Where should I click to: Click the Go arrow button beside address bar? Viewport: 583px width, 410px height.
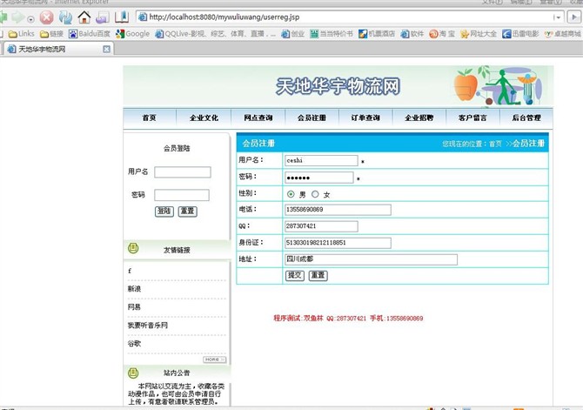573,17
